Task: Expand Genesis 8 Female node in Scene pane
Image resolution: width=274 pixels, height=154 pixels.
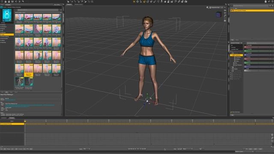Action: pyautogui.click(x=235, y=11)
